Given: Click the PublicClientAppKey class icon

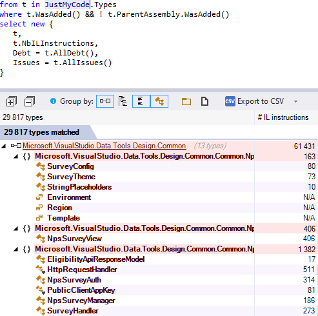Looking at the screenshot, I should pyautogui.click(x=41, y=290).
